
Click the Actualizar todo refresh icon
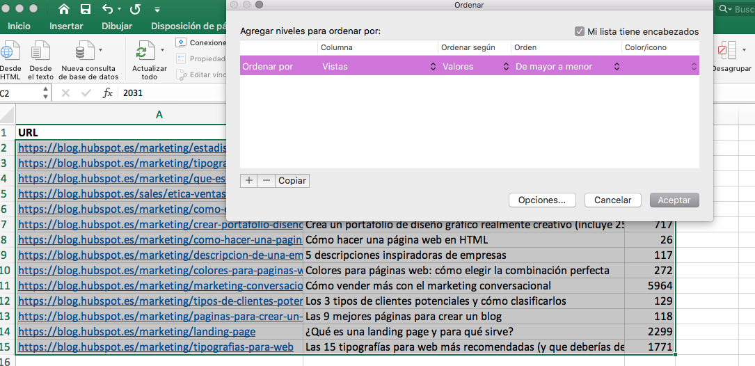(145, 51)
